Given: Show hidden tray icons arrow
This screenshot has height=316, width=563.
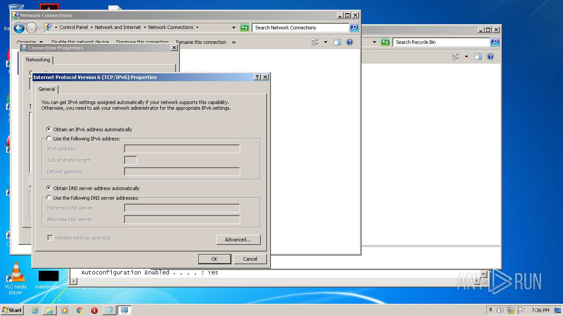Looking at the screenshot, I should pyautogui.click(x=490, y=310).
